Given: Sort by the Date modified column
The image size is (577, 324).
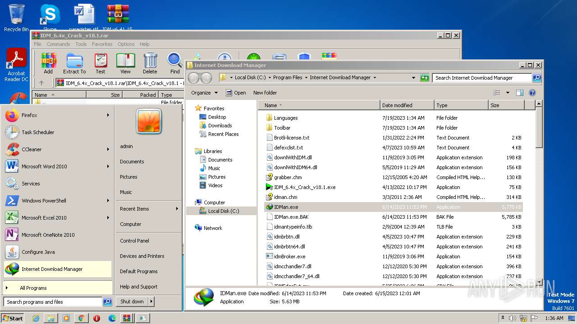Looking at the screenshot, I should point(407,105).
